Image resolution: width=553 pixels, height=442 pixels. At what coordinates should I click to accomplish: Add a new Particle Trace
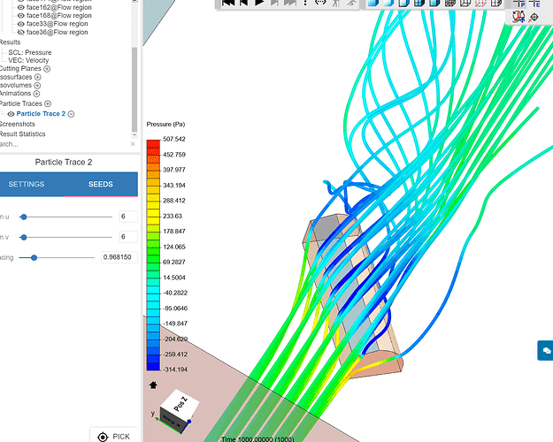pos(50,104)
